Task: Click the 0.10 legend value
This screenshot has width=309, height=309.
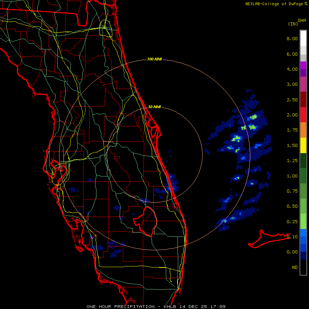Action: pyautogui.click(x=292, y=237)
